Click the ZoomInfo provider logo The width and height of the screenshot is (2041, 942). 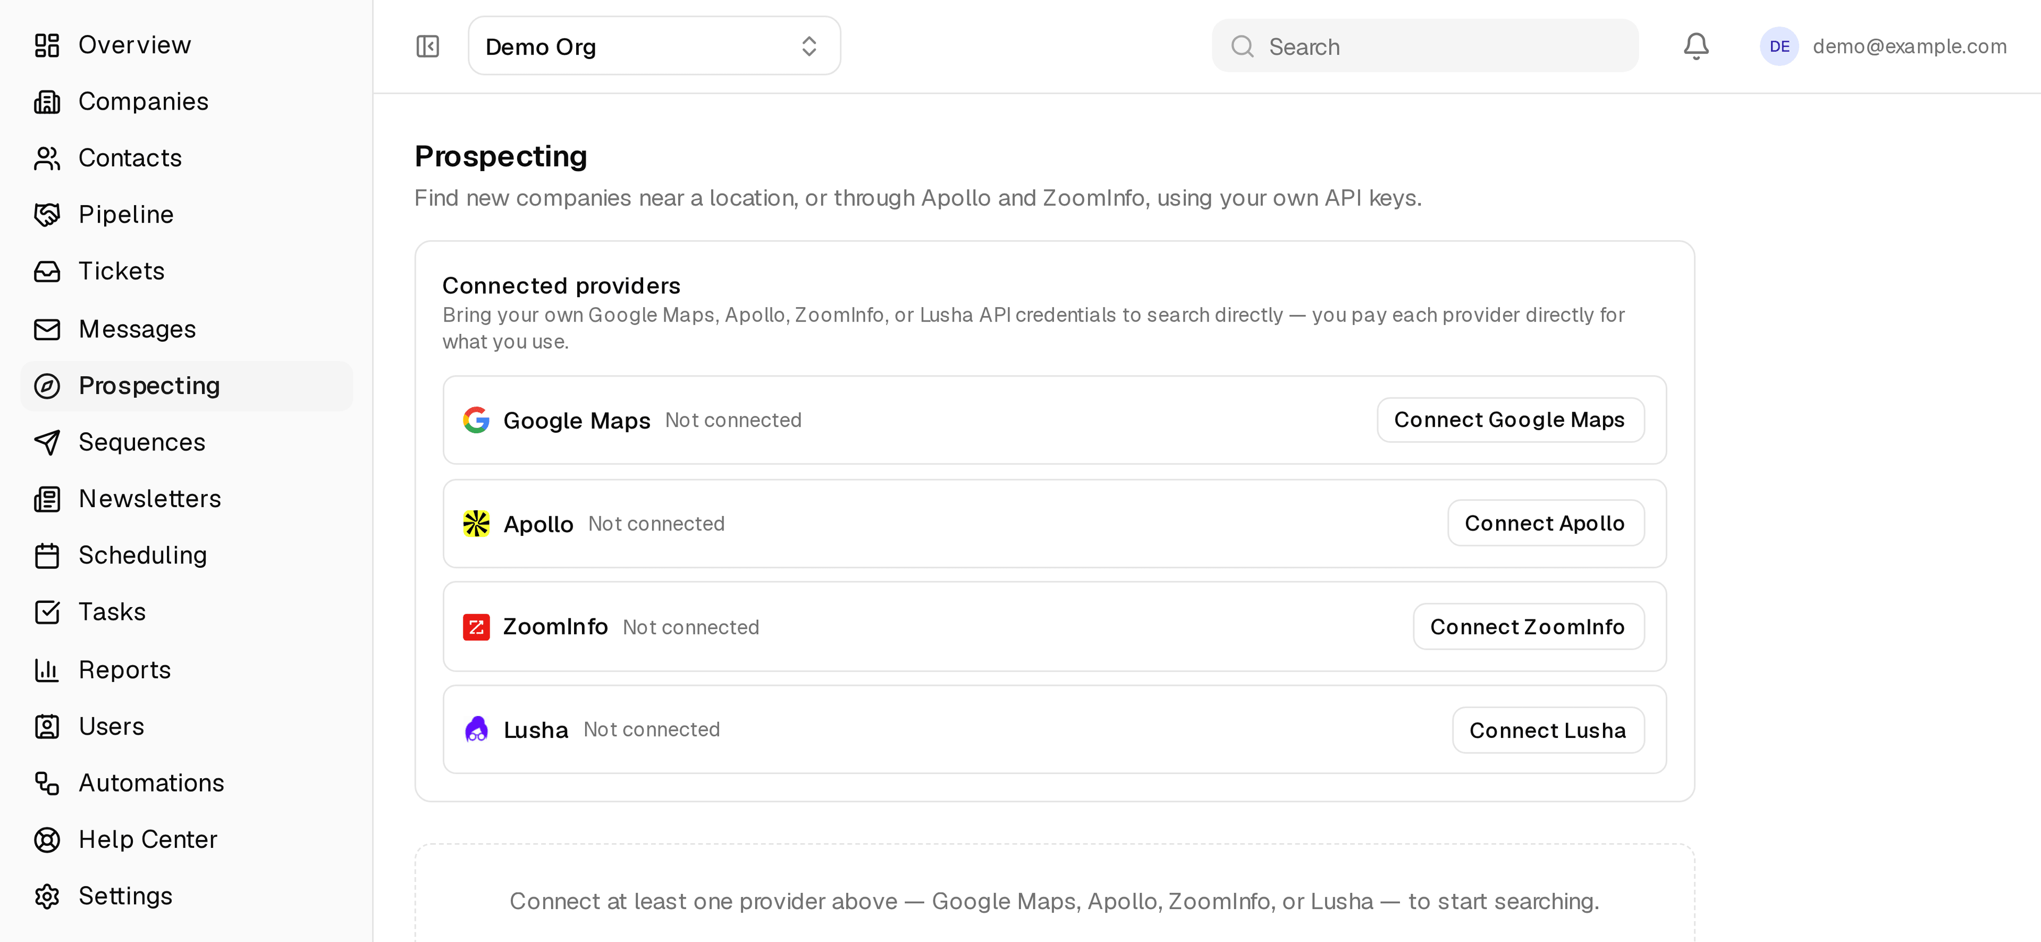[476, 627]
